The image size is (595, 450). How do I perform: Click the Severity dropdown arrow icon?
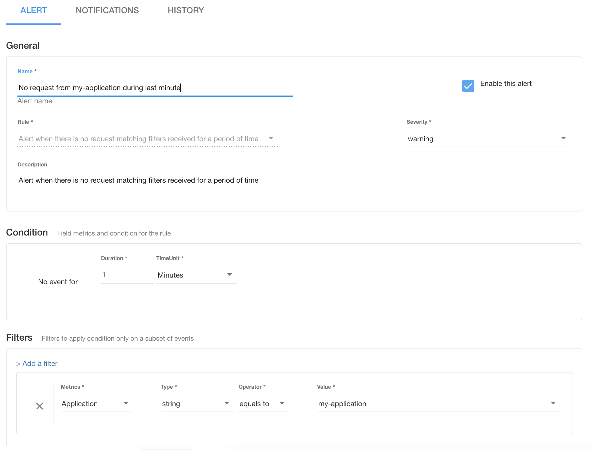click(x=563, y=138)
